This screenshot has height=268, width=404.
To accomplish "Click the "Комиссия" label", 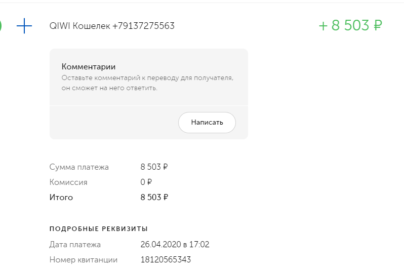I will point(68,182).
